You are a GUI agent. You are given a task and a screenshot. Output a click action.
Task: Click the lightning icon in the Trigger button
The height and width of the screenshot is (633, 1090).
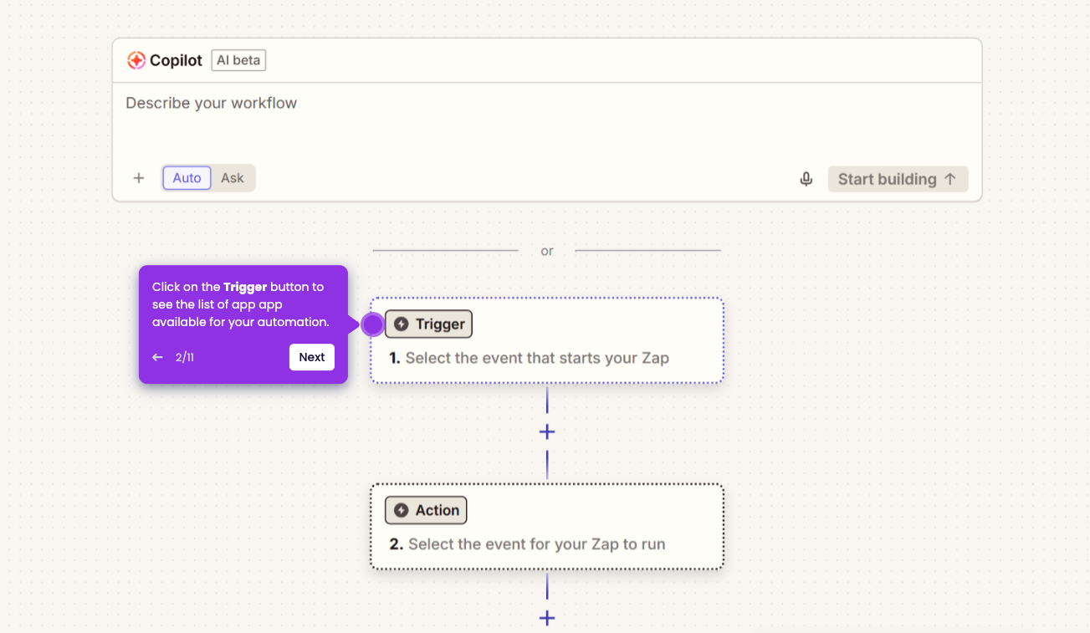click(x=402, y=324)
